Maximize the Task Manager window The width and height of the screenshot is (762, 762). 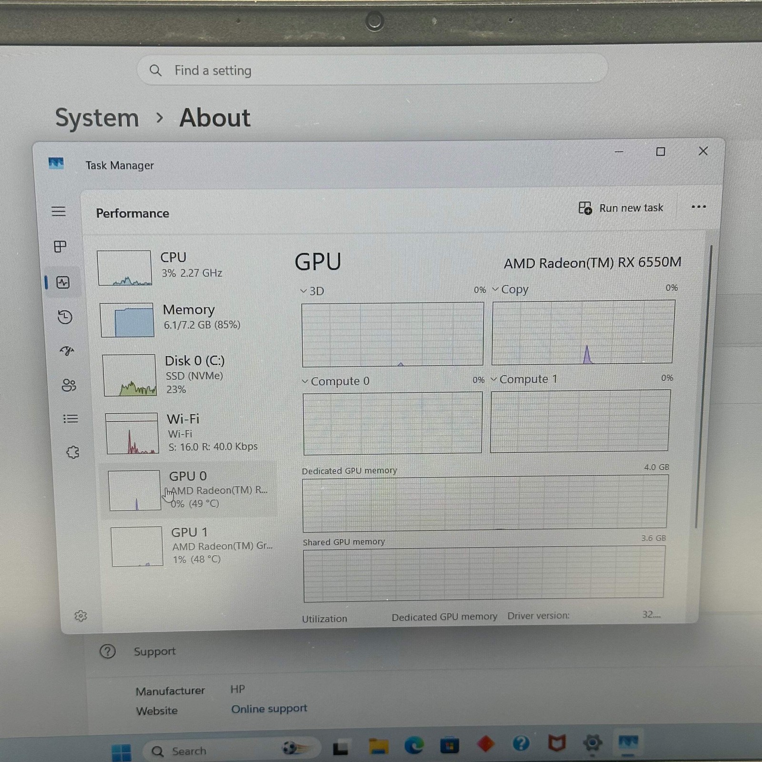[661, 151]
